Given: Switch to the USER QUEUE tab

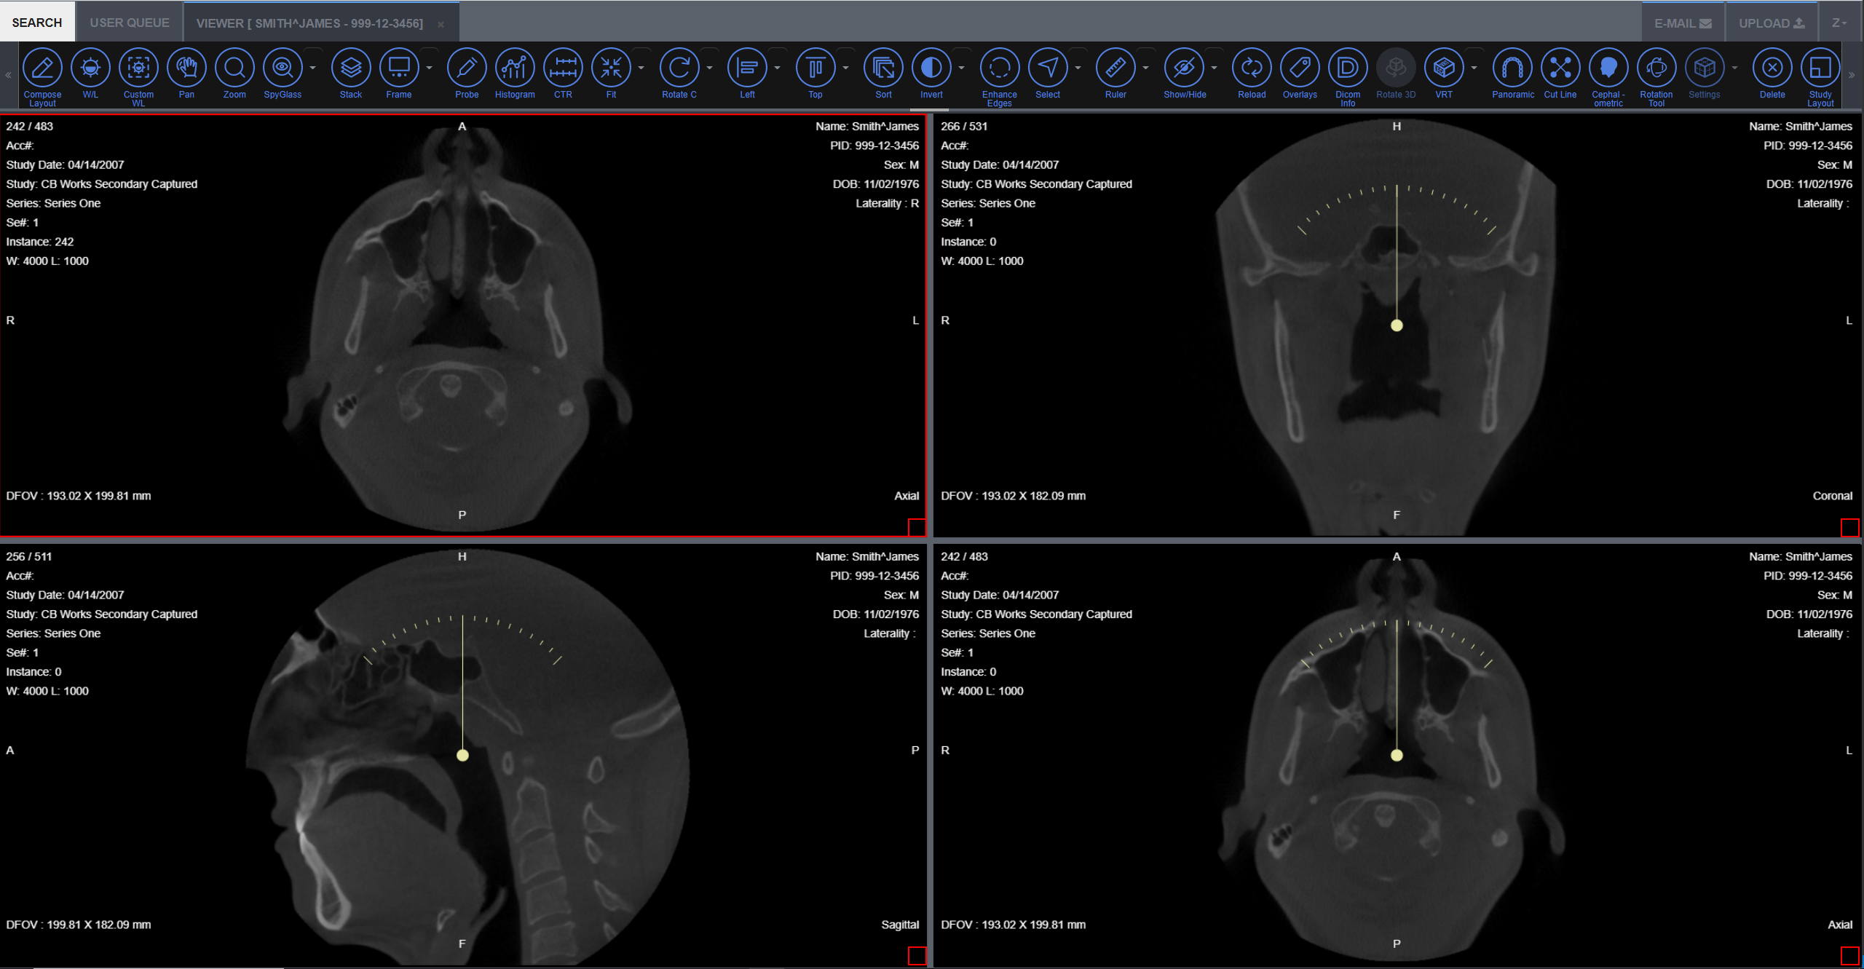Looking at the screenshot, I should (130, 23).
